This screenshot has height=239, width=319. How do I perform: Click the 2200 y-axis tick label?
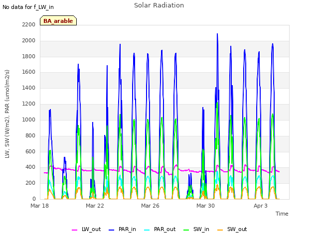click(29, 24)
